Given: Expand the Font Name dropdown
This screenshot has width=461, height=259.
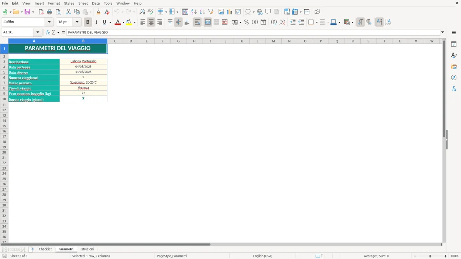Looking at the screenshot, I should pyautogui.click(x=49, y=22).
